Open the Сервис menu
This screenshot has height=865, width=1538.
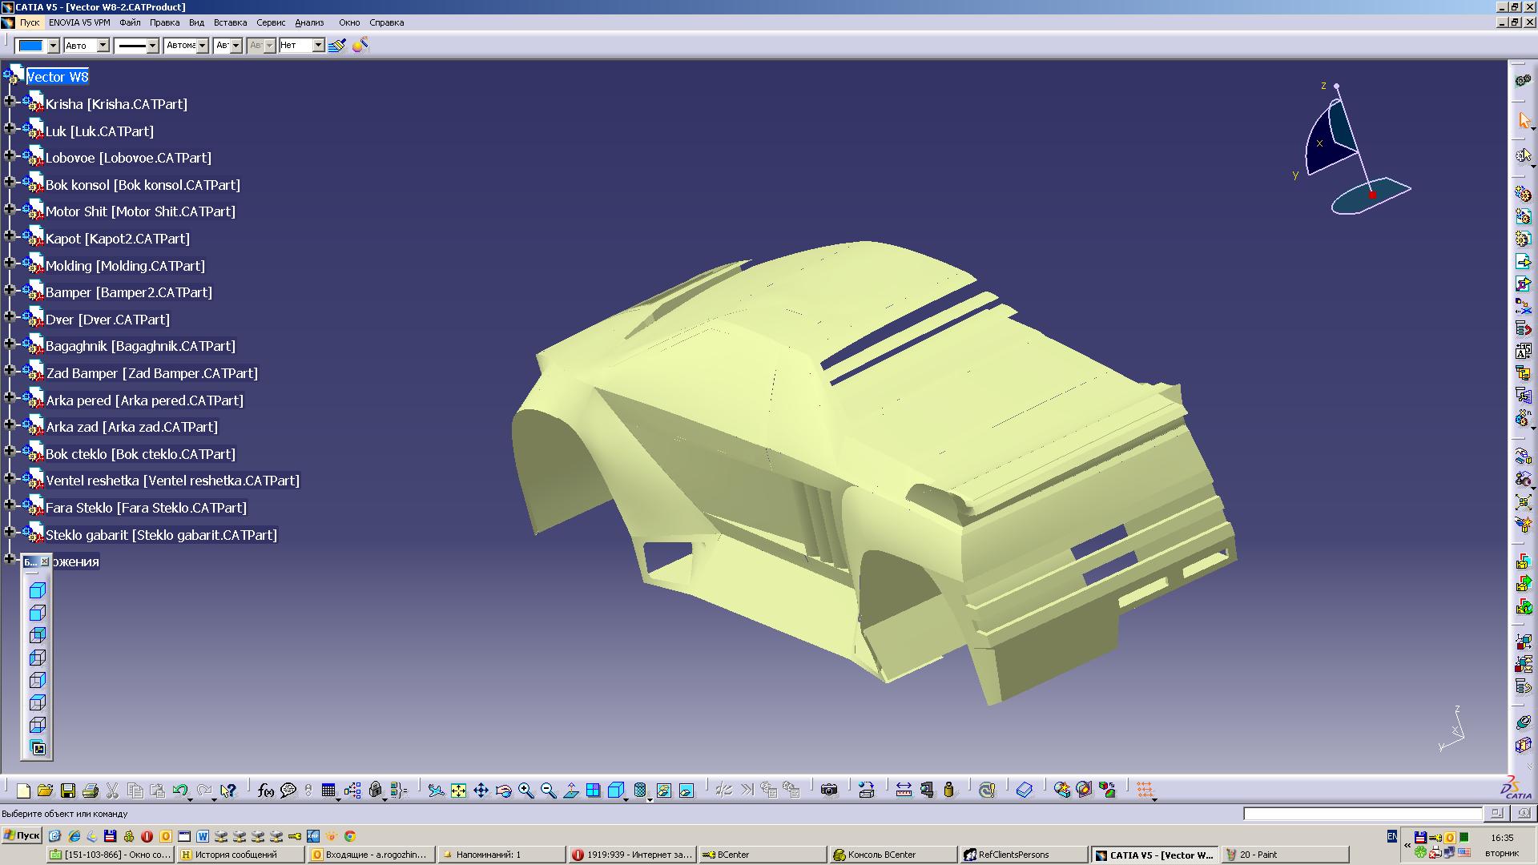click(x=271, y=22)
